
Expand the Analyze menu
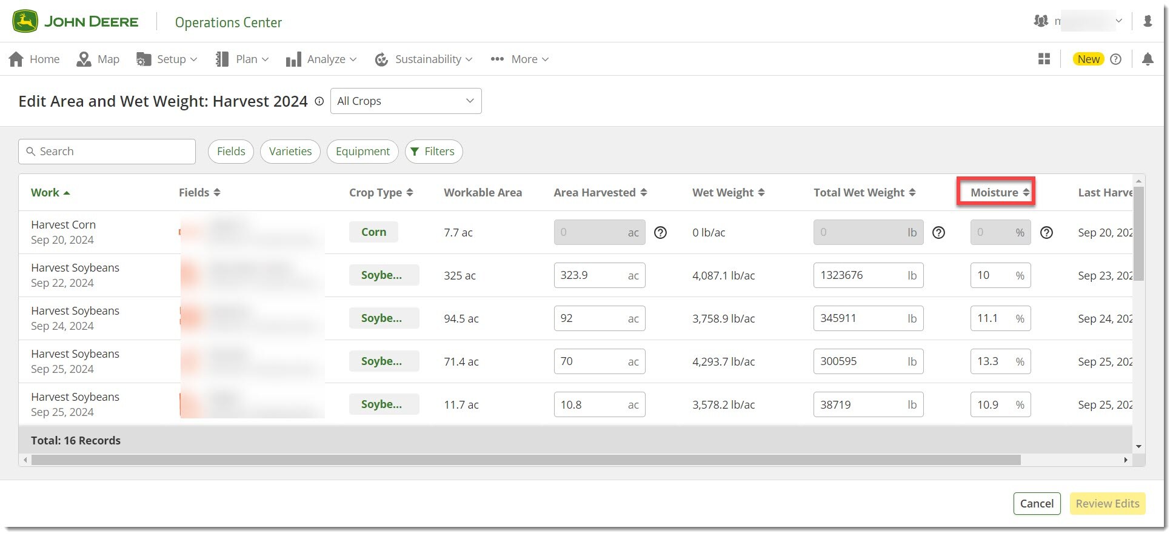click(x=321, y=59)
